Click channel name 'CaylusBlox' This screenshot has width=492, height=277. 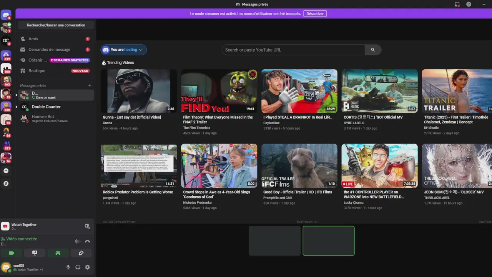271,123
